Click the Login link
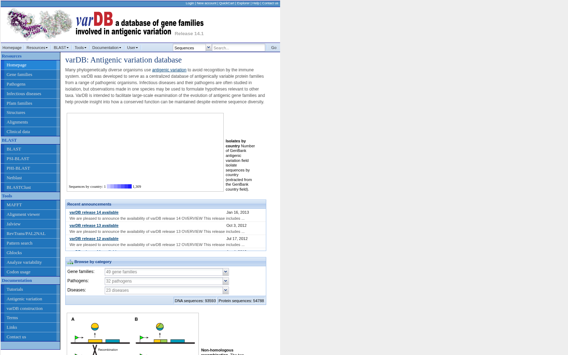This screenshot has height=355, width=568. coord(190,3)
